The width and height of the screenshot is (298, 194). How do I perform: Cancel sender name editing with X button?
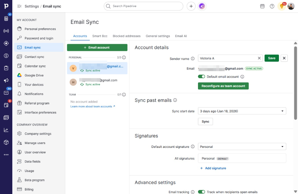[x=284, y=58]
